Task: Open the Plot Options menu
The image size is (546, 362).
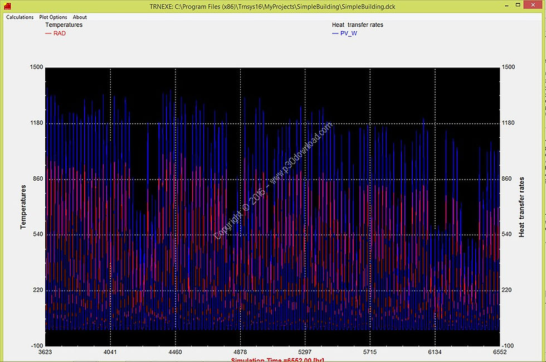Action: tap(53, 17)
